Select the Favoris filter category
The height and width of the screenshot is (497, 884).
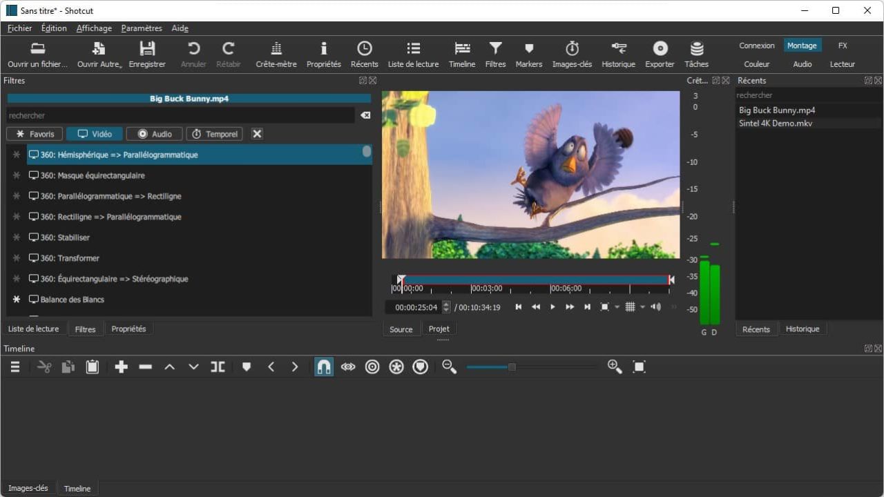(x=35, y=134)
